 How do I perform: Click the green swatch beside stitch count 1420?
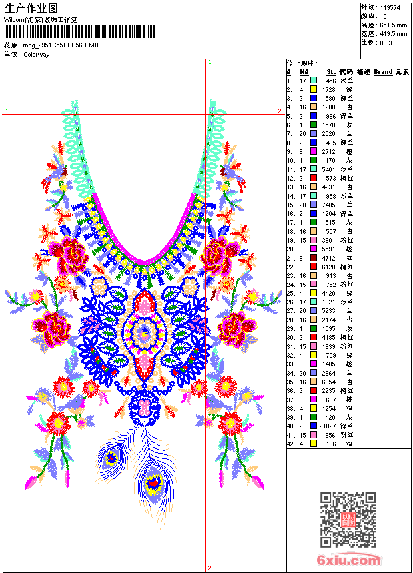point(314,417)
